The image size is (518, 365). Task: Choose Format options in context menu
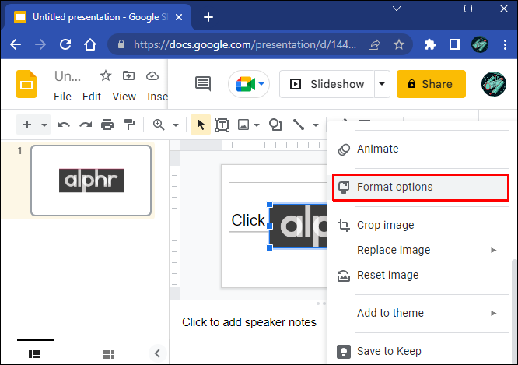tap(420, 187)
